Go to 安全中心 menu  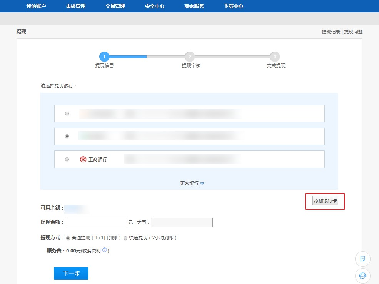155,6
